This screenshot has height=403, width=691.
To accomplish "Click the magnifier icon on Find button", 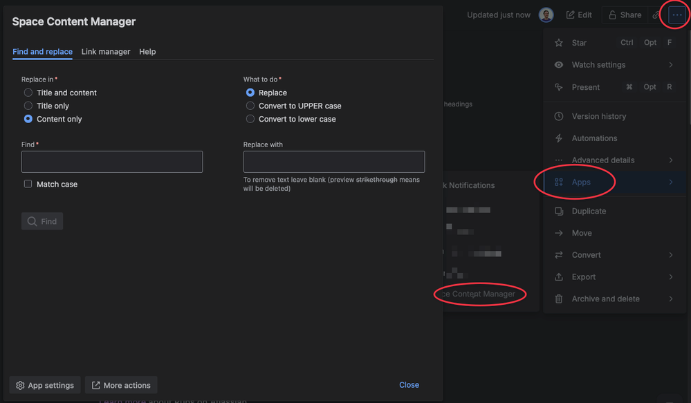I will pyautogui.click(x=33, y=221).
